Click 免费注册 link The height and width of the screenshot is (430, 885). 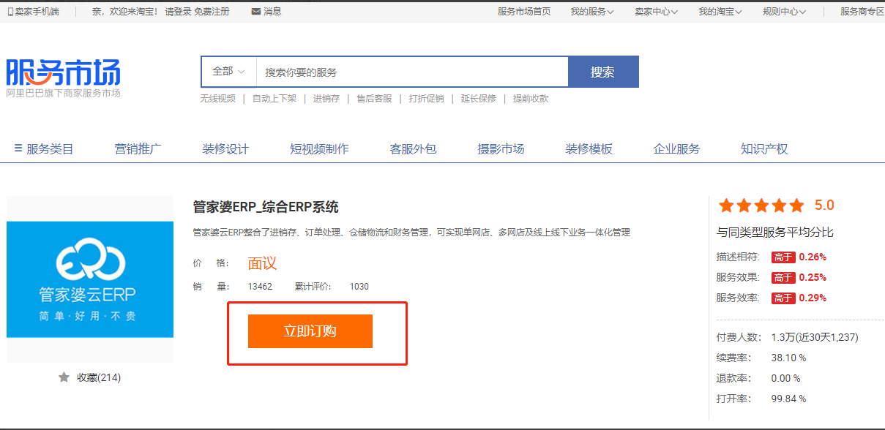coord(212,12)
